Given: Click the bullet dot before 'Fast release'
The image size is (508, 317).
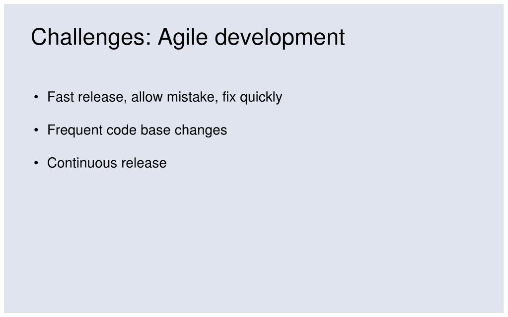Looking at the screenshot, I should point(36,97).
